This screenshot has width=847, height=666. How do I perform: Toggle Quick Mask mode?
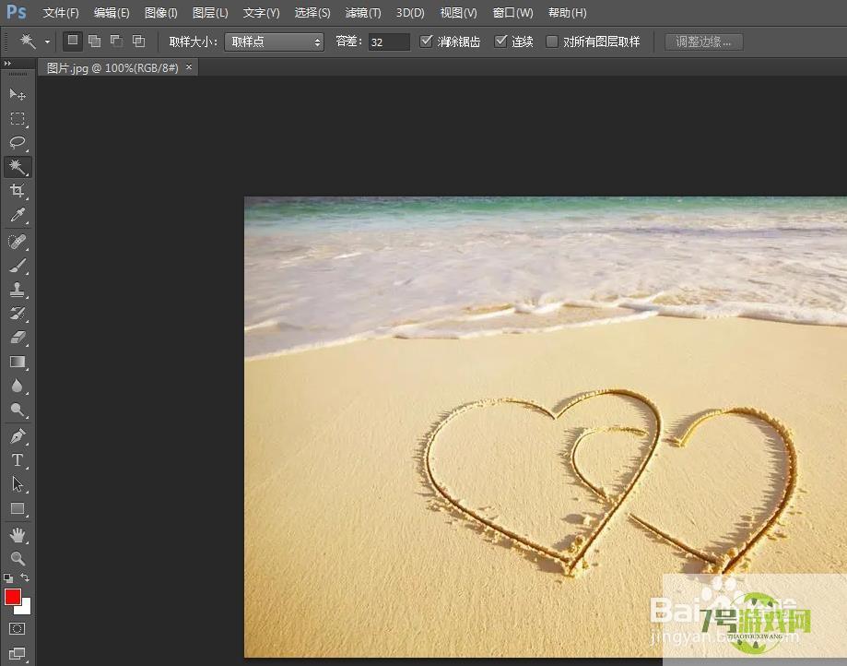[x=18, y=629]
